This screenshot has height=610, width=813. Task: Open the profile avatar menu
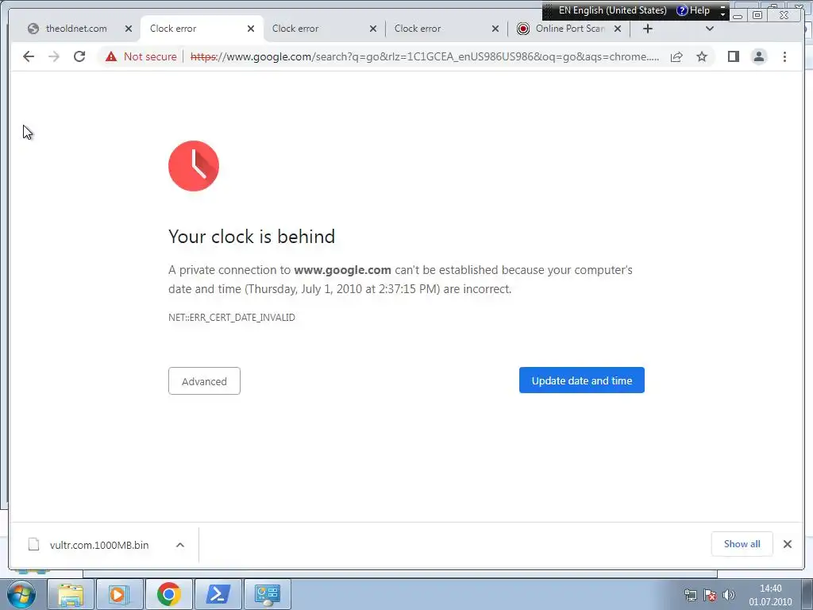[x=758, y=56]
